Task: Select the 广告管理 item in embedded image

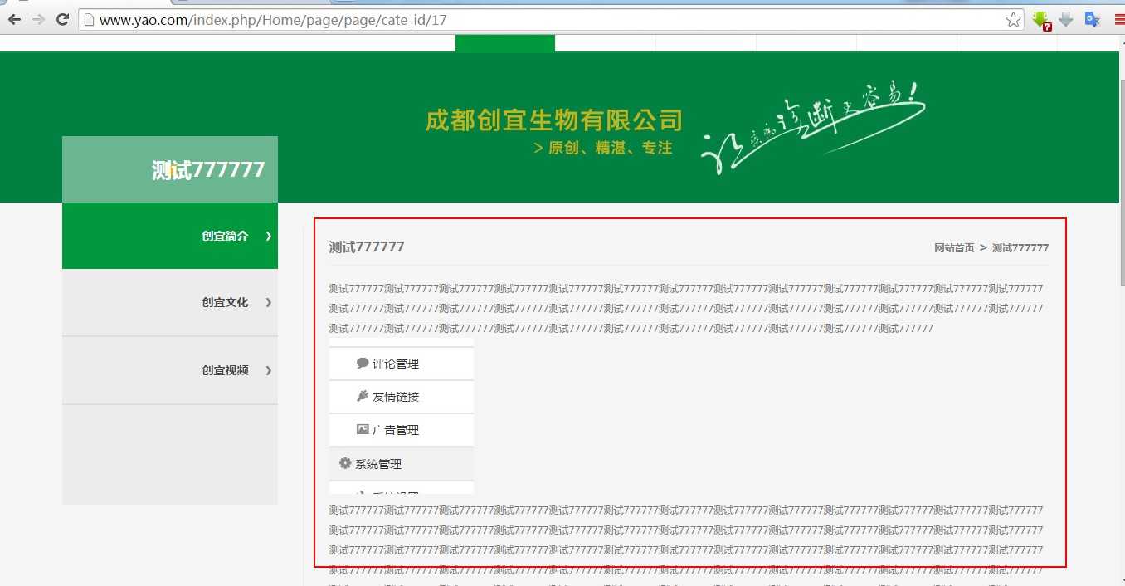Action: [x=402, y=430]
